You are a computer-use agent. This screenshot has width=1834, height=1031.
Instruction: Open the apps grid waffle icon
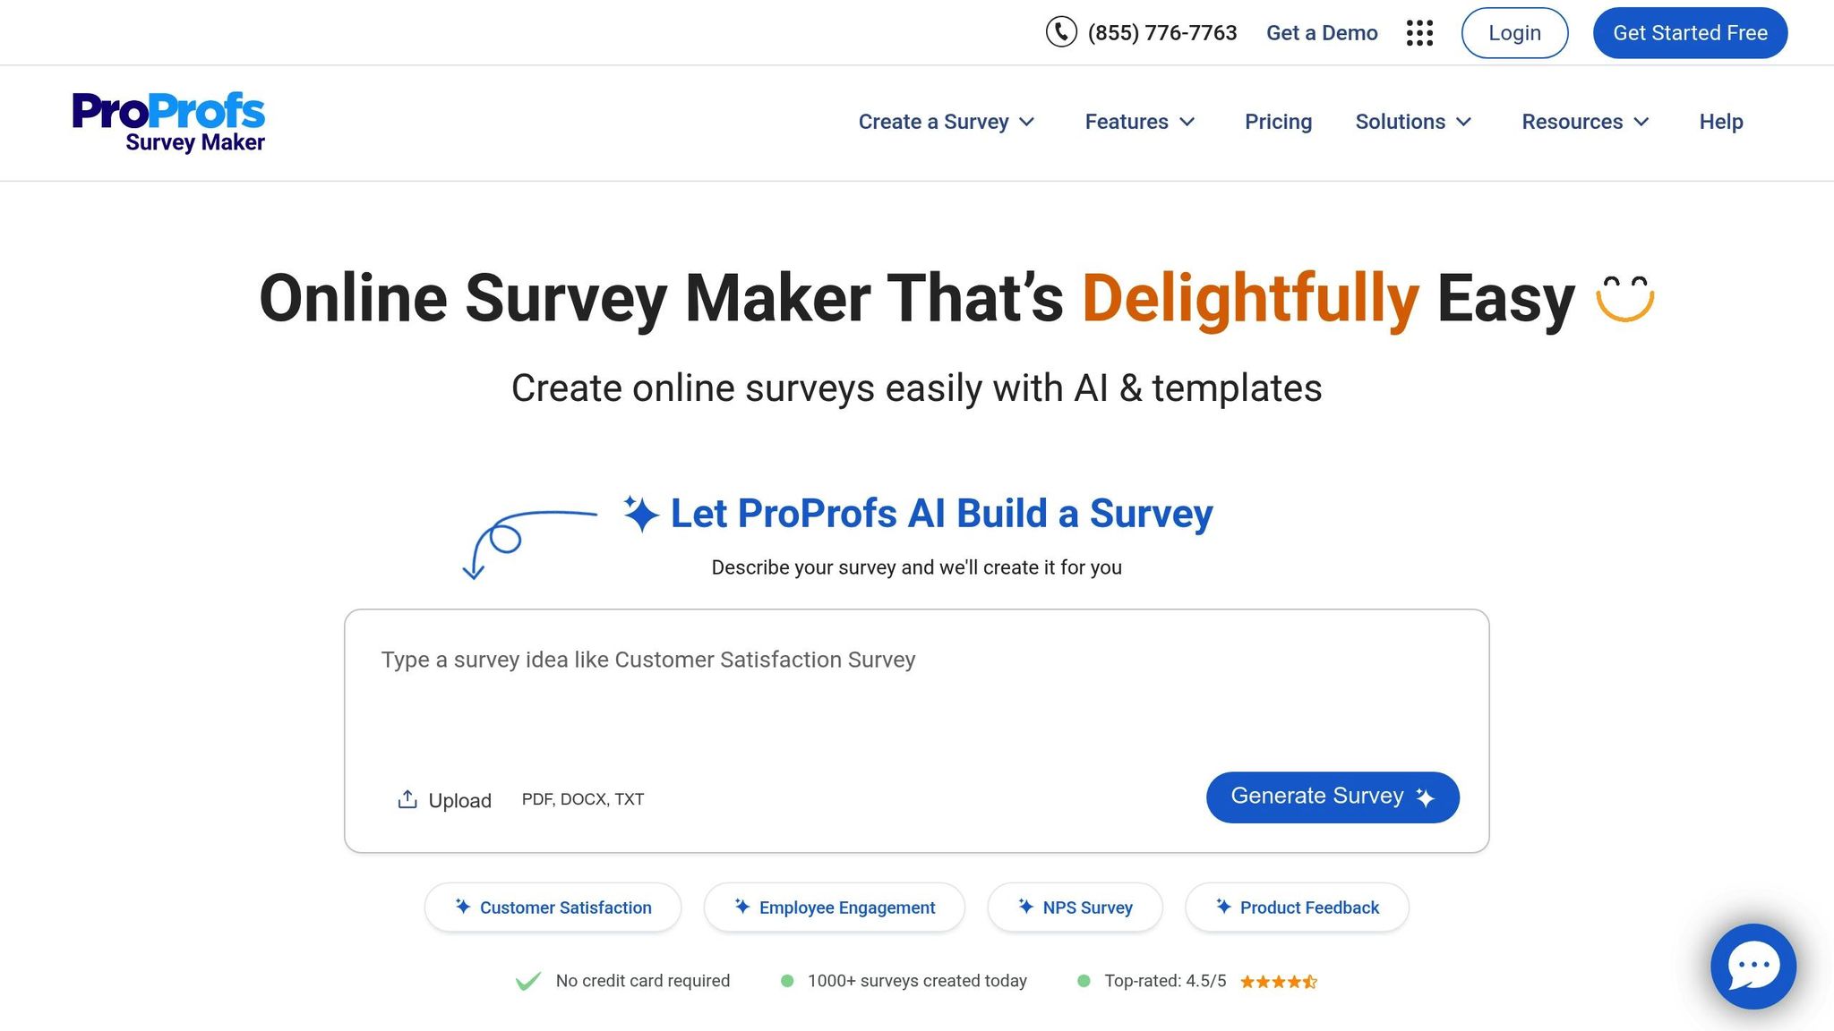[1420, 32]
